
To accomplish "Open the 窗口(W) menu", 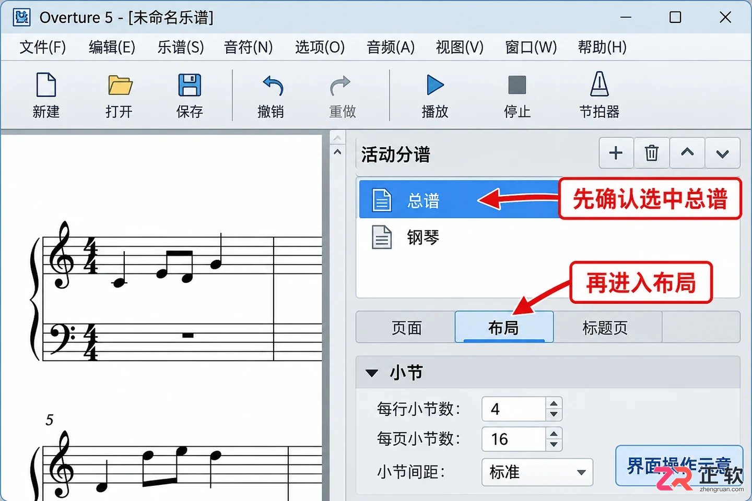I will pyautogui.click(x=531, y=47).
